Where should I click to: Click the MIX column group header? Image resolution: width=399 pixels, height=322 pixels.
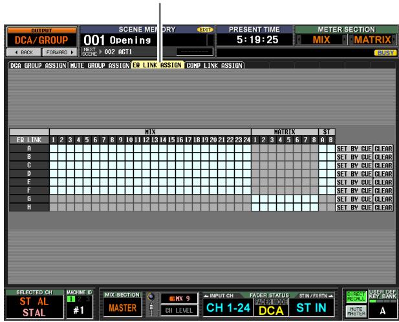[x=150, y=132]
